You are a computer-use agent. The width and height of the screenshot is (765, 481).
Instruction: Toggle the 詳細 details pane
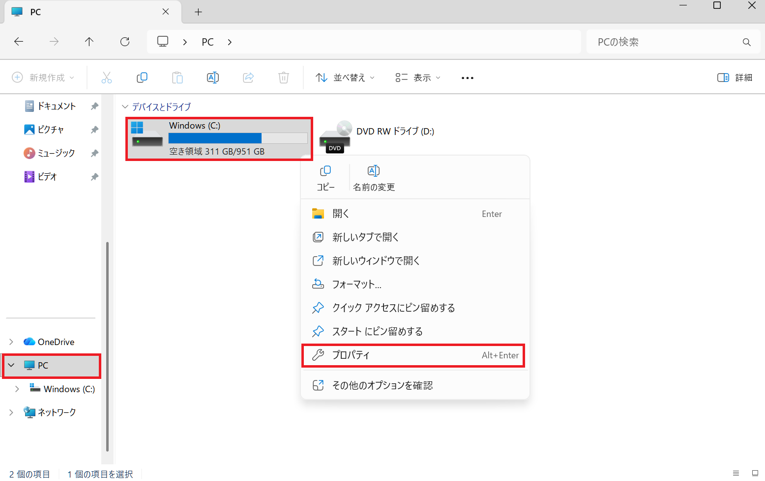tap(735, 78)
